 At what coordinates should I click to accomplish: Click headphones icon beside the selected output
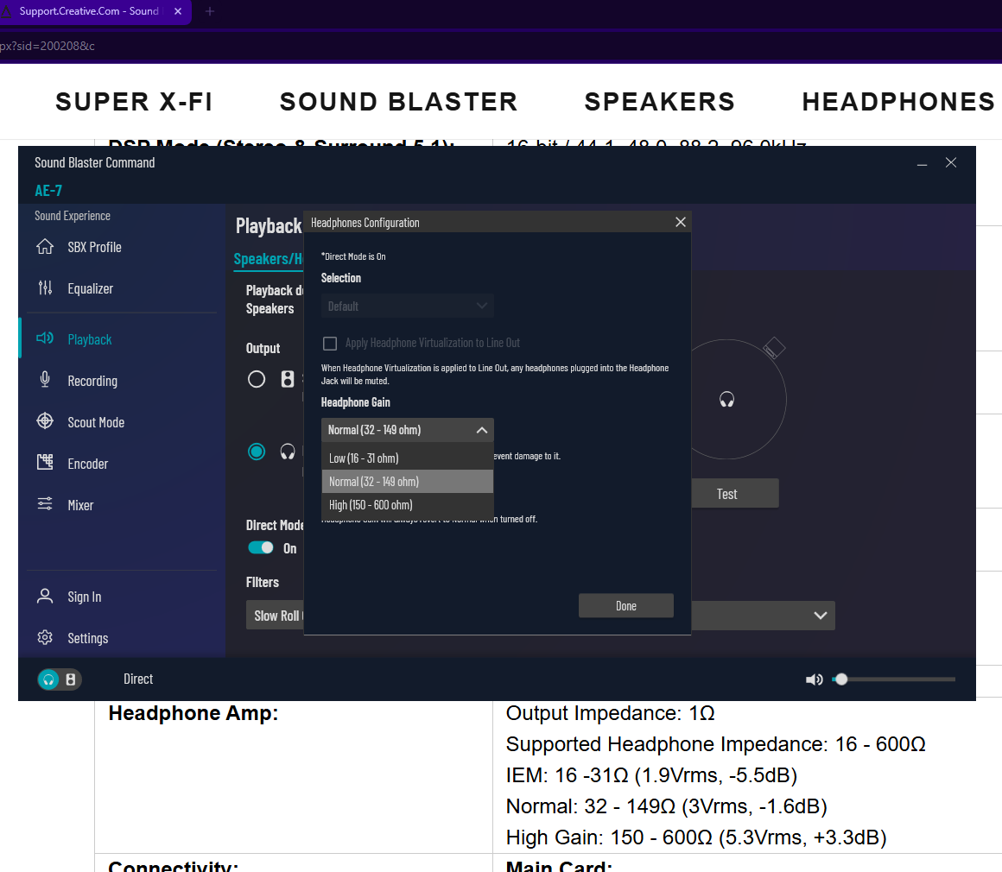(x=288, y=452)
